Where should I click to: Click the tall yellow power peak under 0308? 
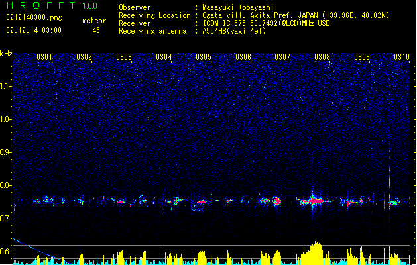pos(316,252)
